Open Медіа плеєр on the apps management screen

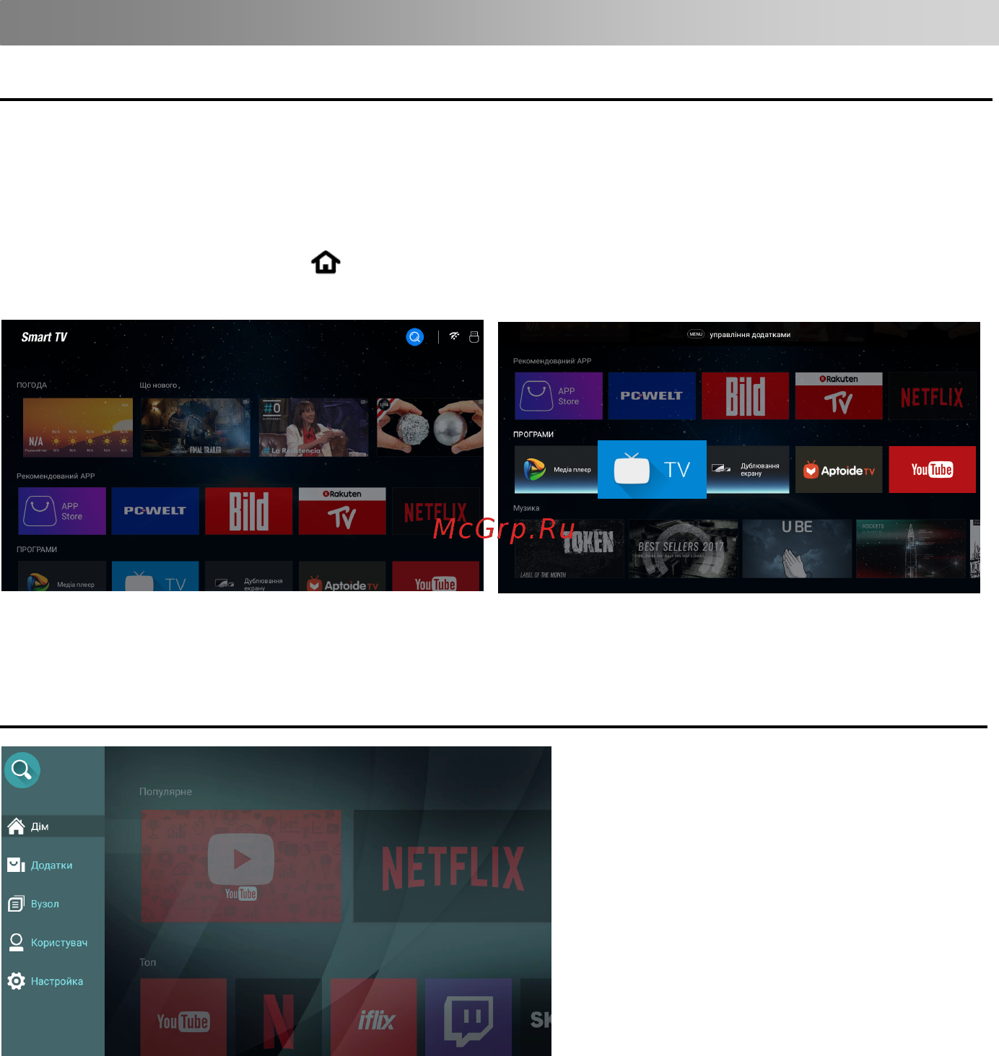556,470
